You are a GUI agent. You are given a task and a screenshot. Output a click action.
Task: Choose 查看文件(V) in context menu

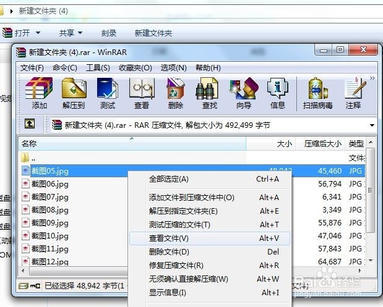tap(210, 238)
